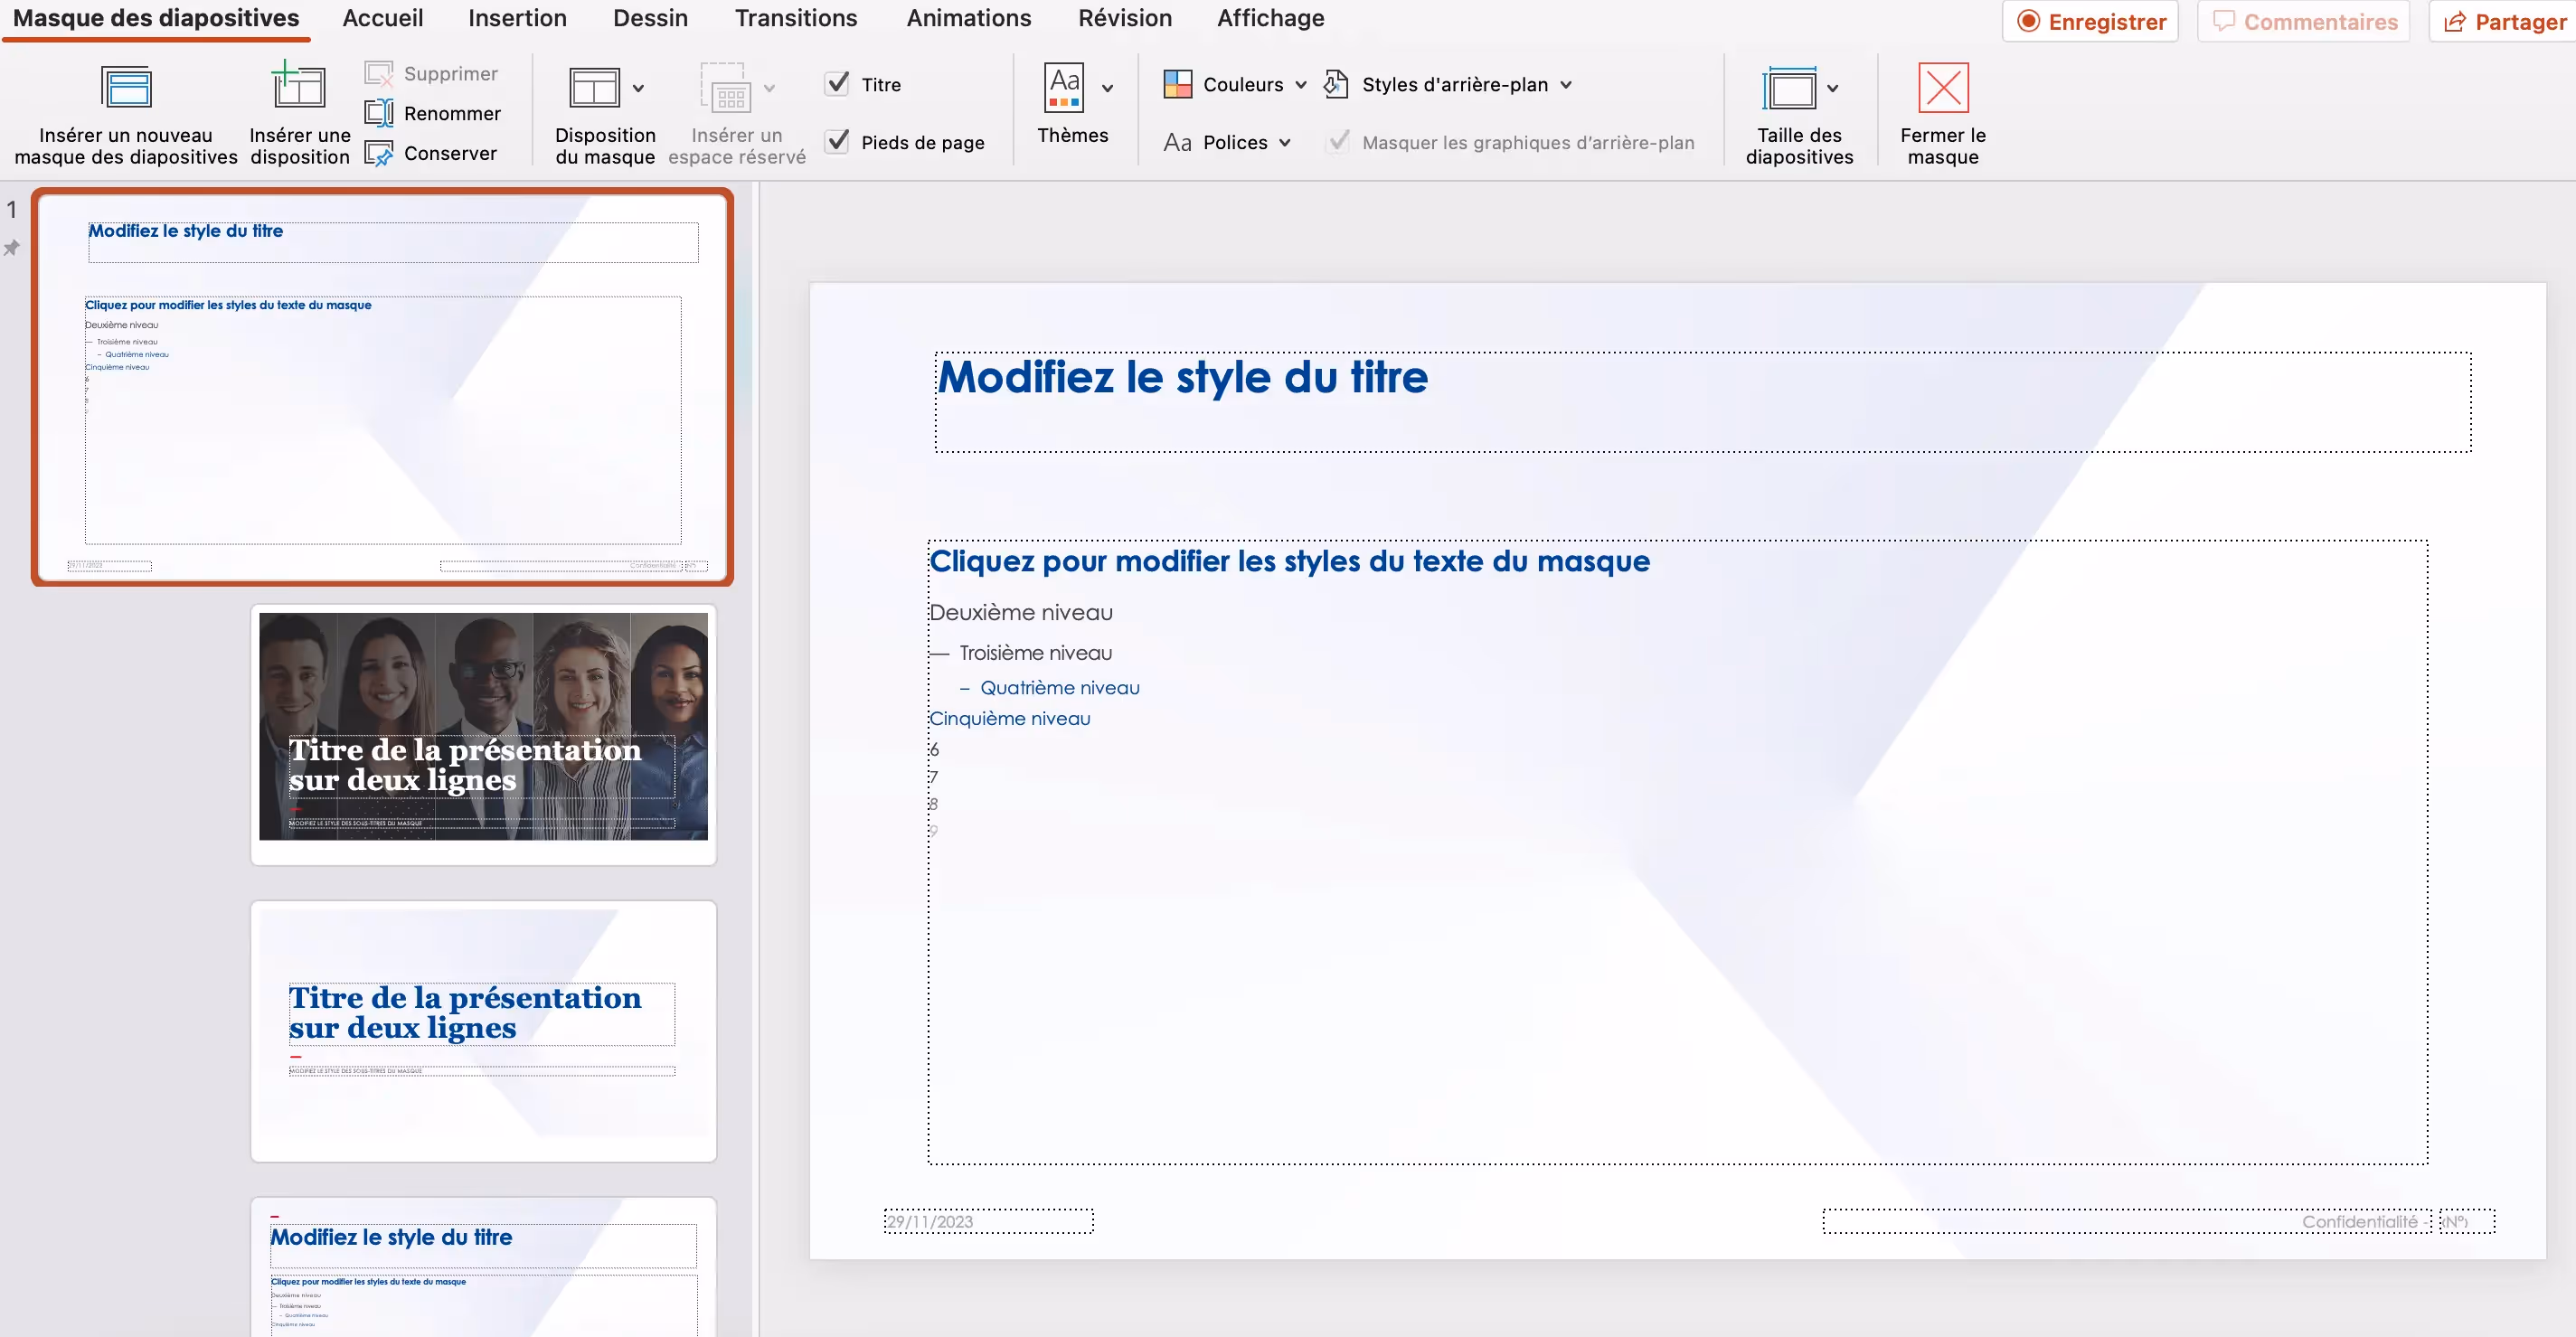Click the Enregistrer button
The height and width of the screenshot is (1337, 2576).
[x=2089, y=20]
